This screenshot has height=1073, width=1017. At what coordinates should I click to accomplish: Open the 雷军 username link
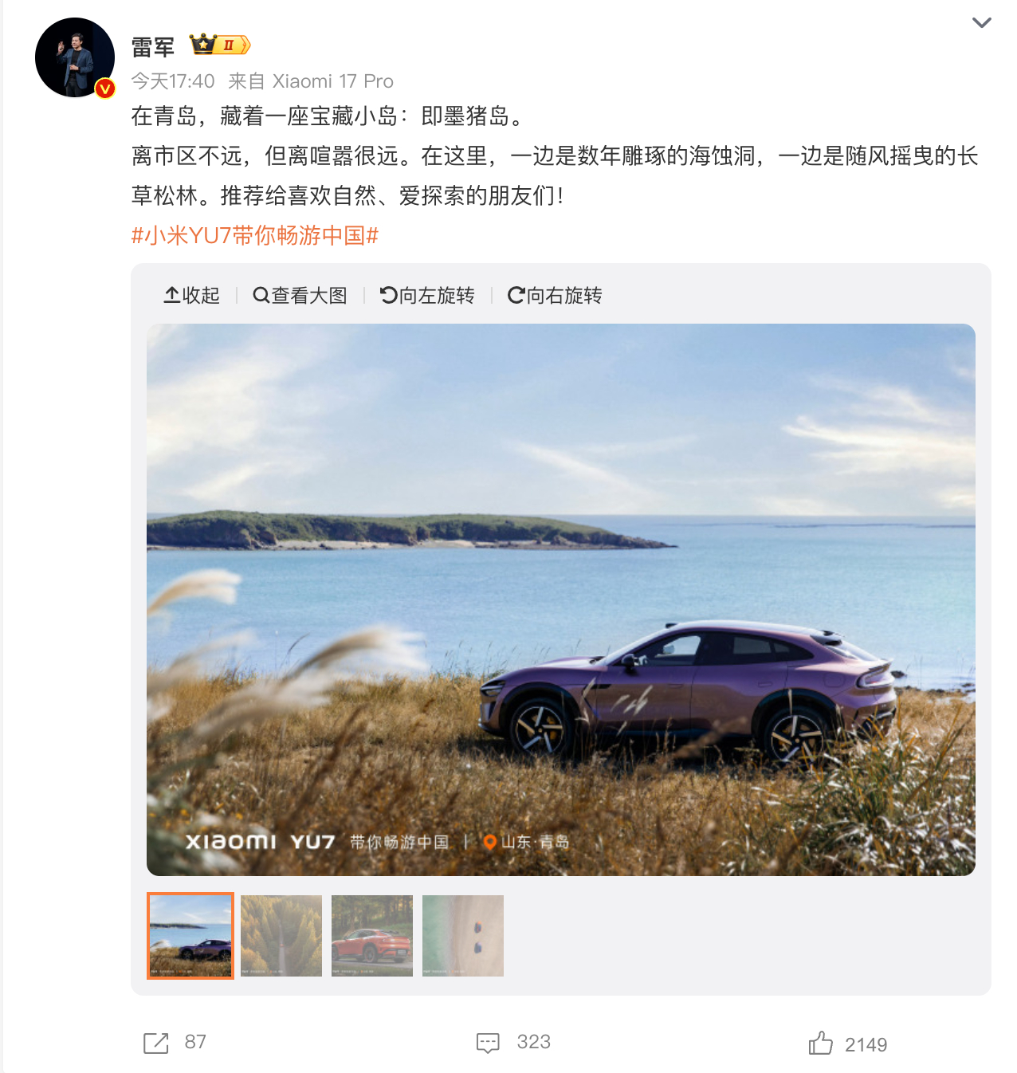153,47
